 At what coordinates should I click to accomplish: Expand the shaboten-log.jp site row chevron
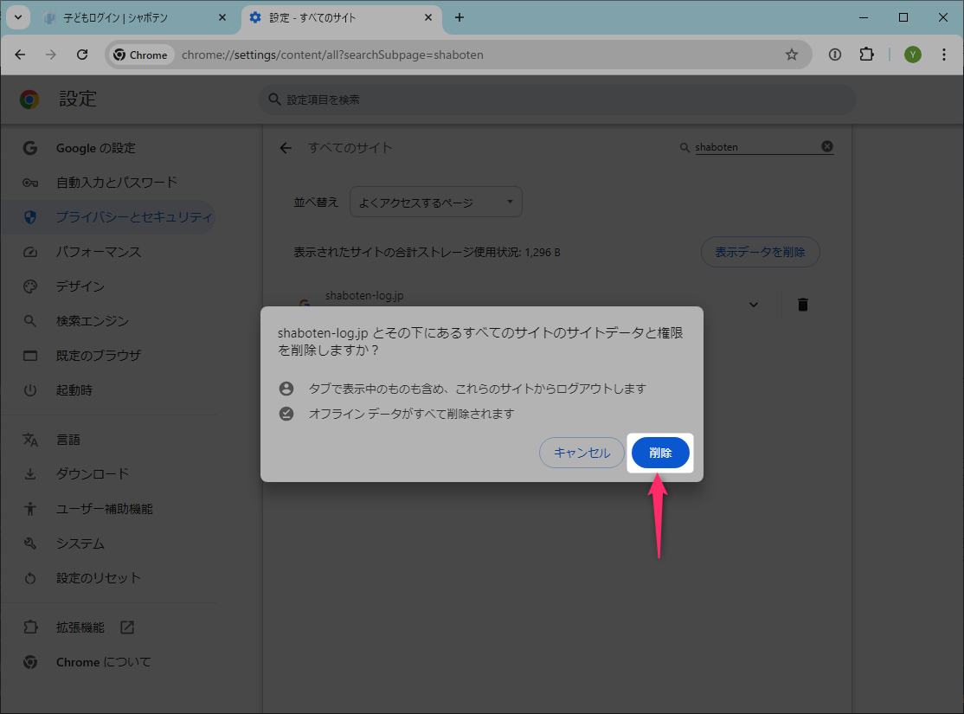point(754,305)
